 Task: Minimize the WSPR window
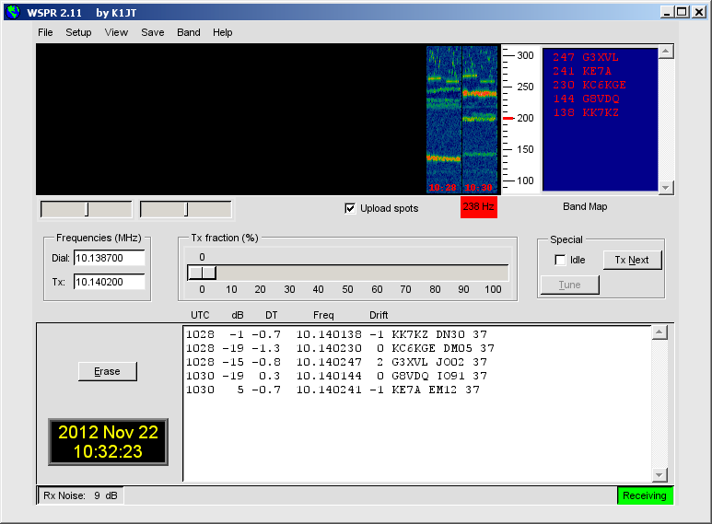[x=666, y=12]
